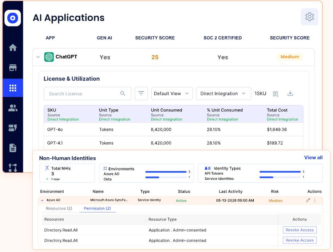Collapse the Azure AD environment row
The height and width of the screenshot is (252, 333).
[42, 200]
